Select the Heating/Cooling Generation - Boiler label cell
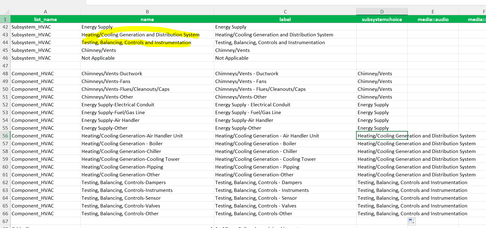This screenshot has width=486, height=228. (x=256, y=143)
